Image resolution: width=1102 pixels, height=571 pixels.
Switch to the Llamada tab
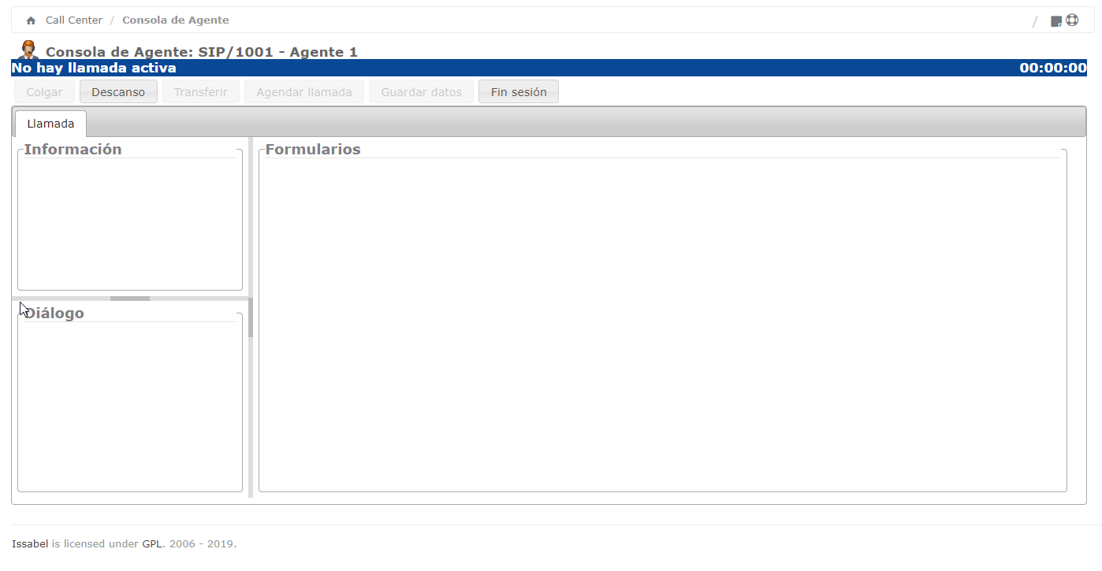[50, 124]
